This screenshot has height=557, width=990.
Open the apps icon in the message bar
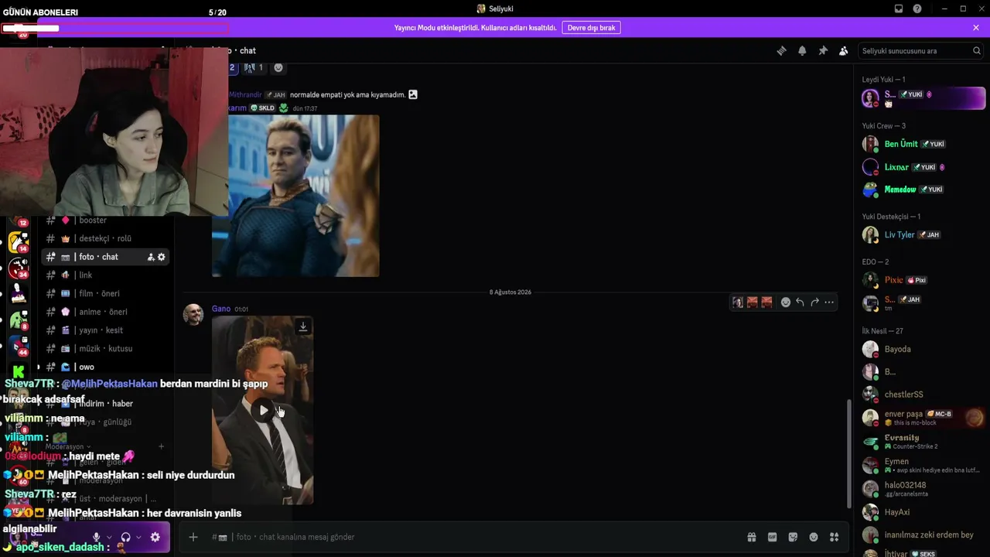(x=834, y=537)
